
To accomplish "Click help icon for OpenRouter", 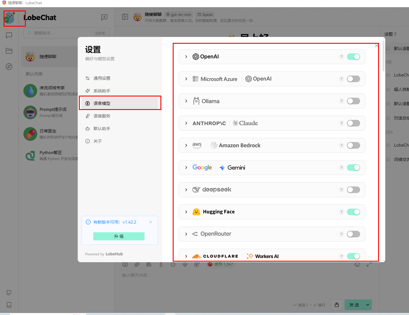I will (x=341, y=234).
